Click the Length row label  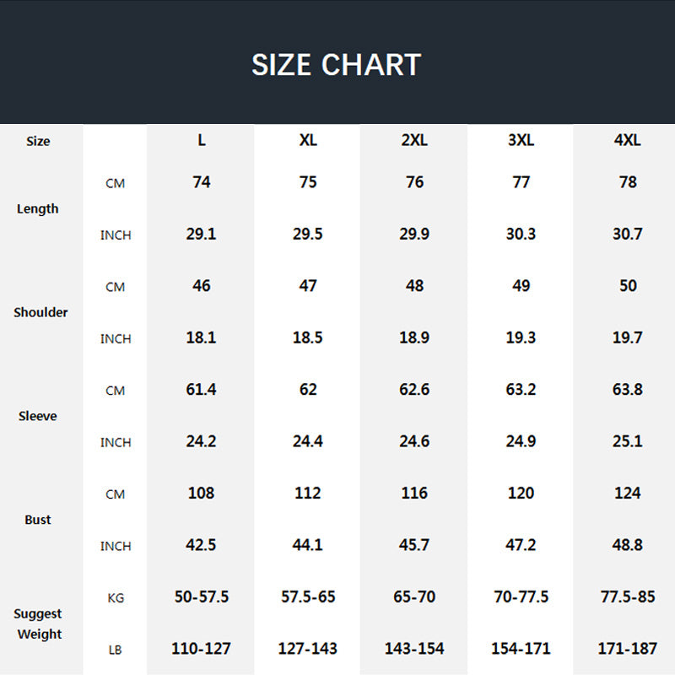pyautogui.click(x=38, y=208)
